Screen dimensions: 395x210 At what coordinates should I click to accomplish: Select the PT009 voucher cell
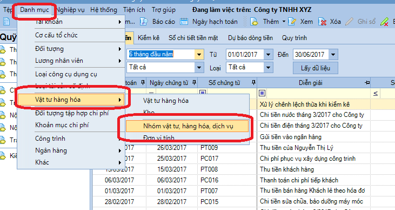tap(227, 148)
